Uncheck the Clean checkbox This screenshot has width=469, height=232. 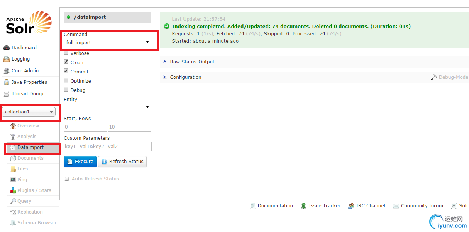coord(66,62)
